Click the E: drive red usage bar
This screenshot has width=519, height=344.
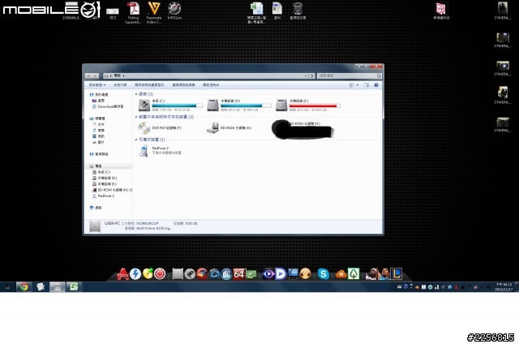click(315, 105)
